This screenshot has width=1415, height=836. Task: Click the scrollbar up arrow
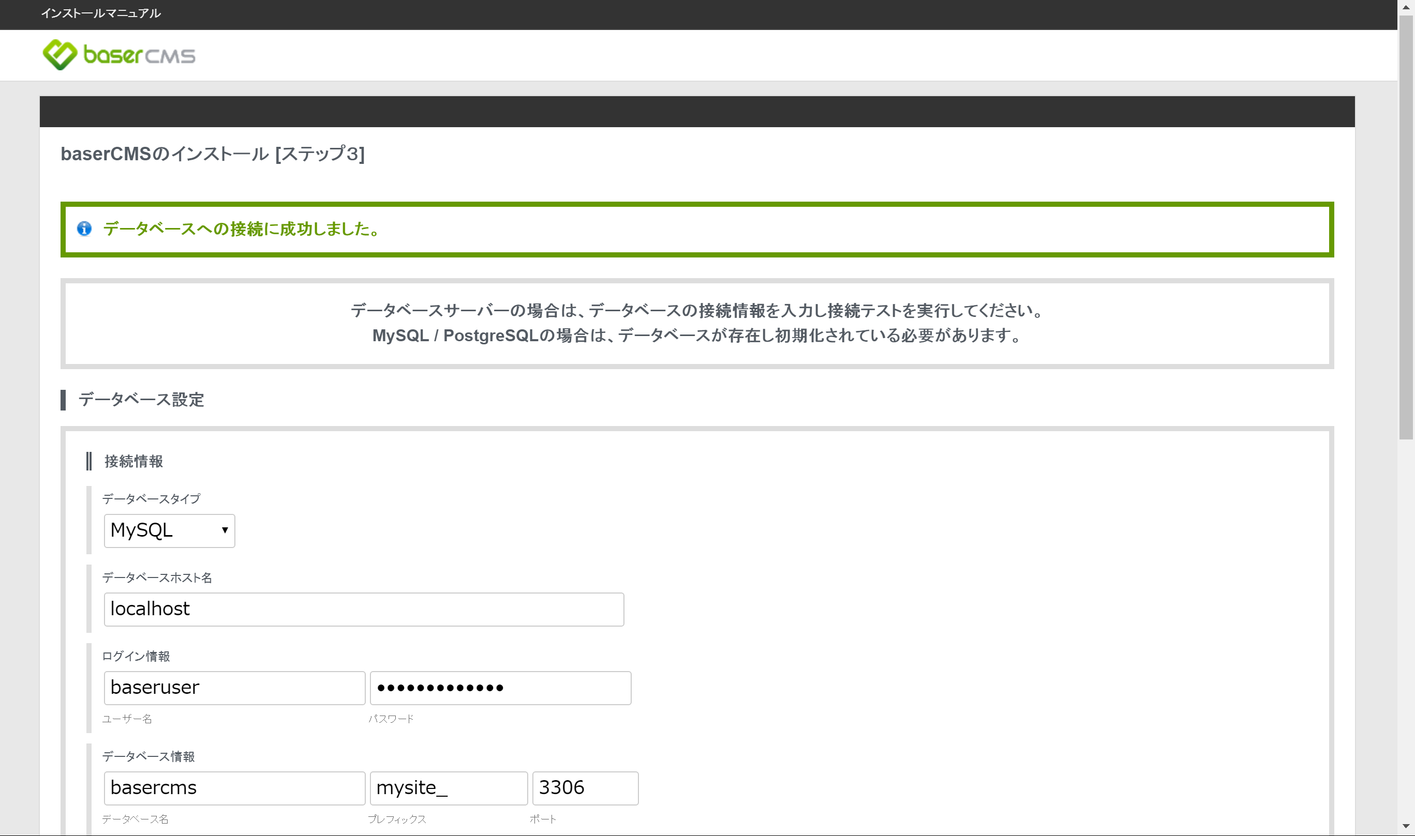[x=1407, y=7]
